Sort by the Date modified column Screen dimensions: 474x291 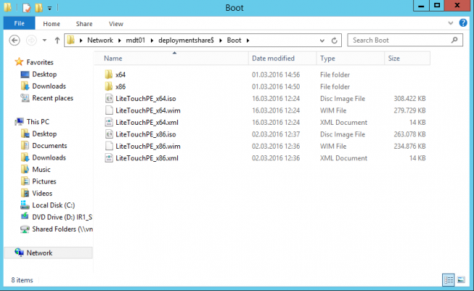pos(282,58)
